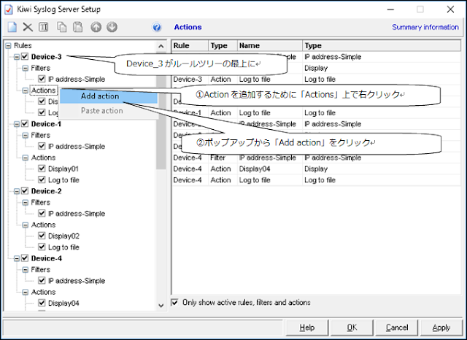Click the Paste toolbar icon
Image resolution: width=467 pixels, height=340 pixels.
point(78,27)
